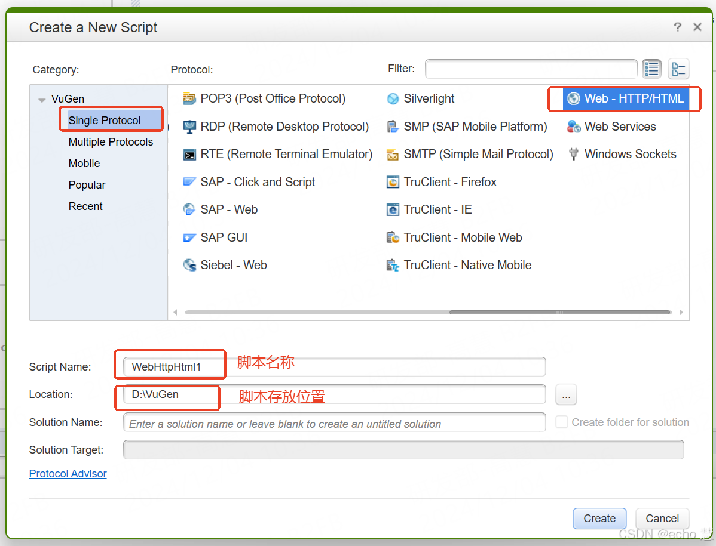This screenshot has height=546, width=716.
Task: Show the Popular protocols category
Action: 87,185
